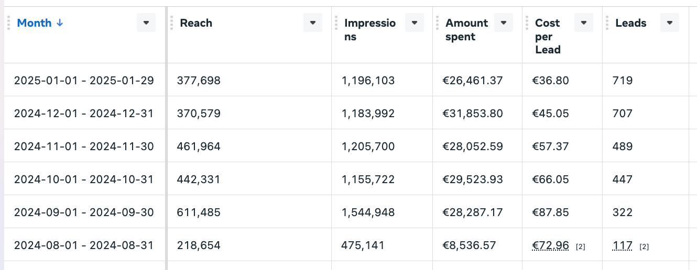
Task: Click the Impressions column drag handle dots
Action: click(336, 23)
